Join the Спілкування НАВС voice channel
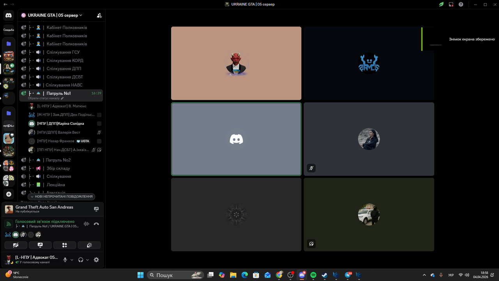The width and height of the screenshot is (499, 281). pyautogui.click(x=61, y=85)
